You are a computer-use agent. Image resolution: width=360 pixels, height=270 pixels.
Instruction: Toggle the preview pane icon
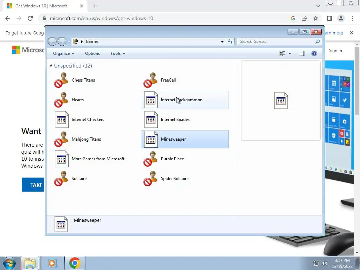click(301, 53)
